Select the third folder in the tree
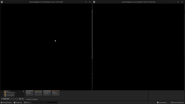Screen dimensions: 185x104 pos(10,94)
